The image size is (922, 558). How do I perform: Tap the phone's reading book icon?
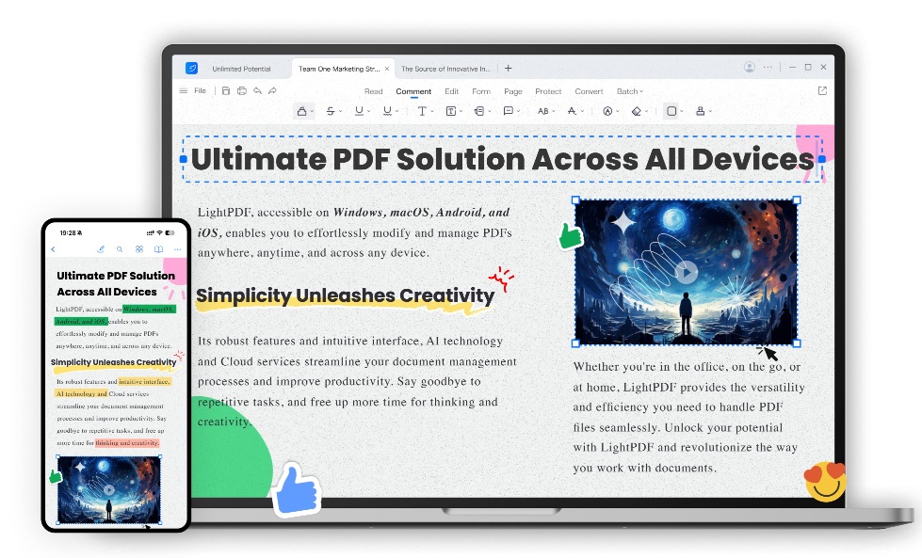click(158, 249)
